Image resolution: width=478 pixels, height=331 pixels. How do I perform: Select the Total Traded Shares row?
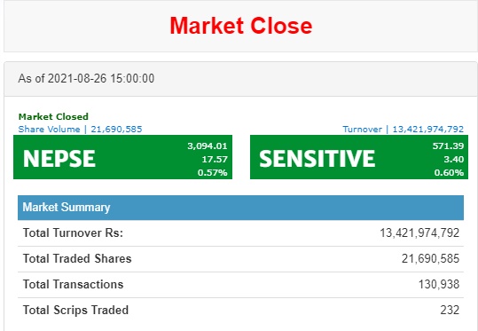point(241,259)
